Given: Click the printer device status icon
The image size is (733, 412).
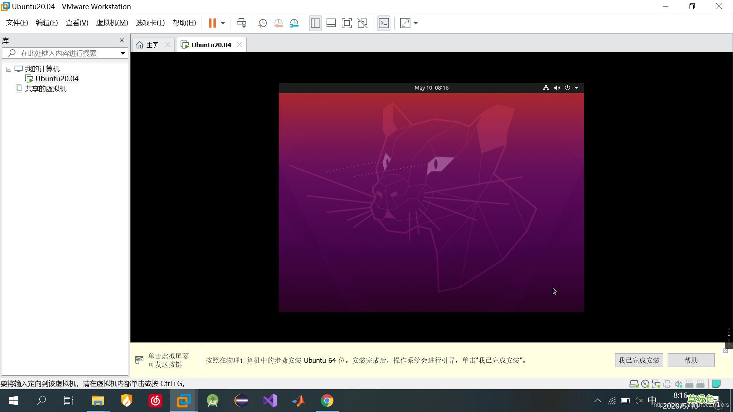Looking at the screenshot, I should click(x=667, y=384).
